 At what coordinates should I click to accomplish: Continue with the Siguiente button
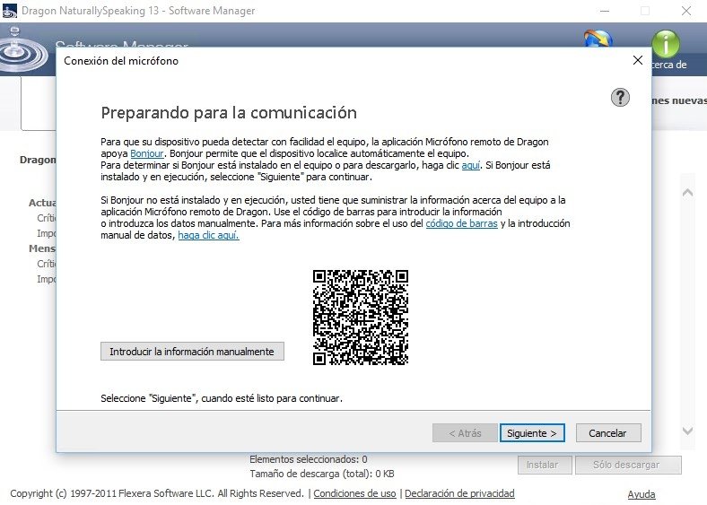532,433
